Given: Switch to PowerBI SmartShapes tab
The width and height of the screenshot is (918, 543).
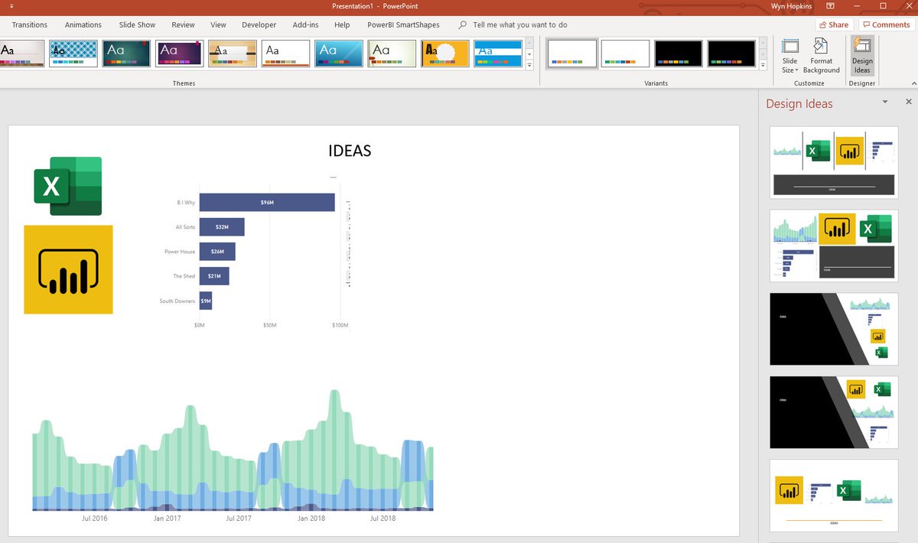Looking at the screenshot, I should 403,24.
